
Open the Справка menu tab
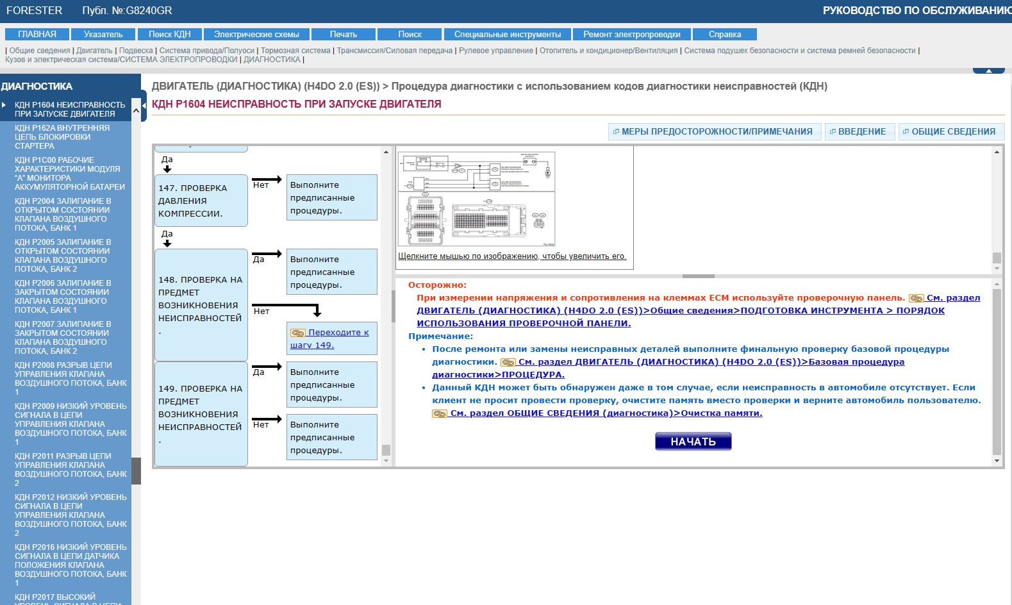(x=725, y=35)
